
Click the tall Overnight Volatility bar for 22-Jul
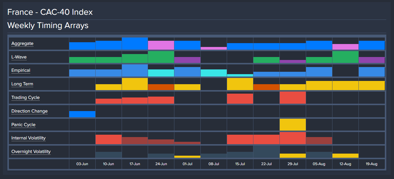(x=266, y=152)
